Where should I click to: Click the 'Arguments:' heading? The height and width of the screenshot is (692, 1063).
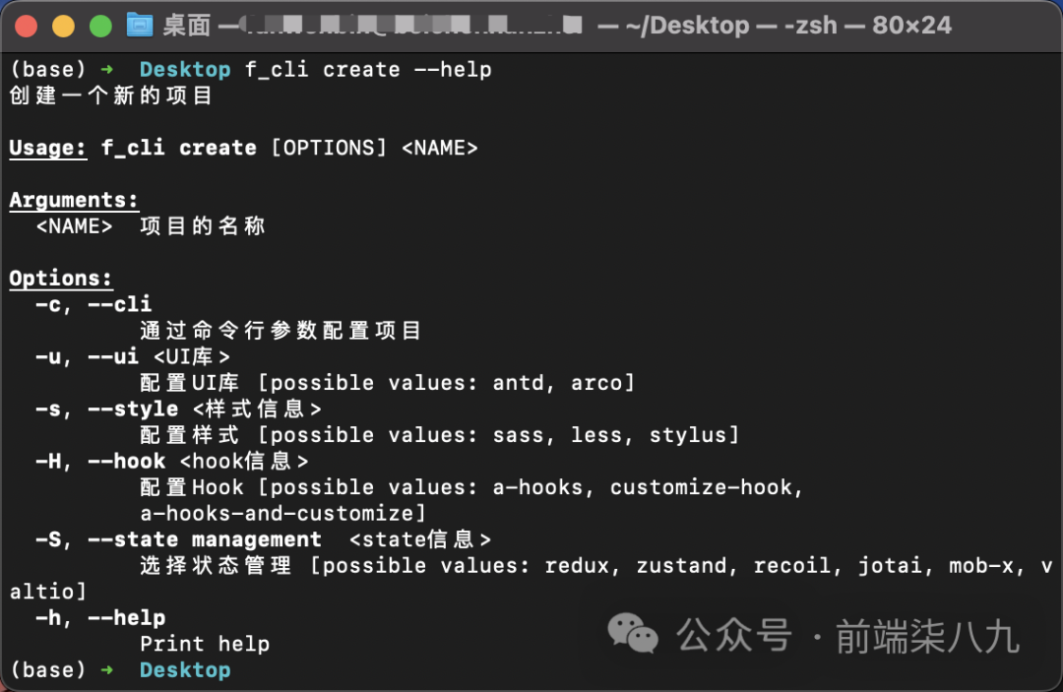click(x=74, y=200)
